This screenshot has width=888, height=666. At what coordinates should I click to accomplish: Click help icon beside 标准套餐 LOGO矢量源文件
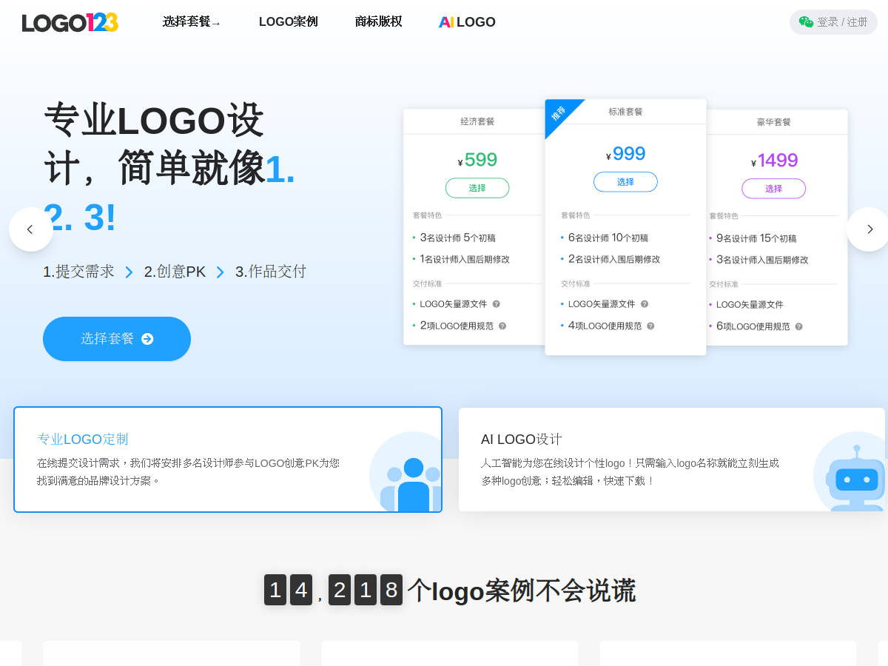click(645, 304)
